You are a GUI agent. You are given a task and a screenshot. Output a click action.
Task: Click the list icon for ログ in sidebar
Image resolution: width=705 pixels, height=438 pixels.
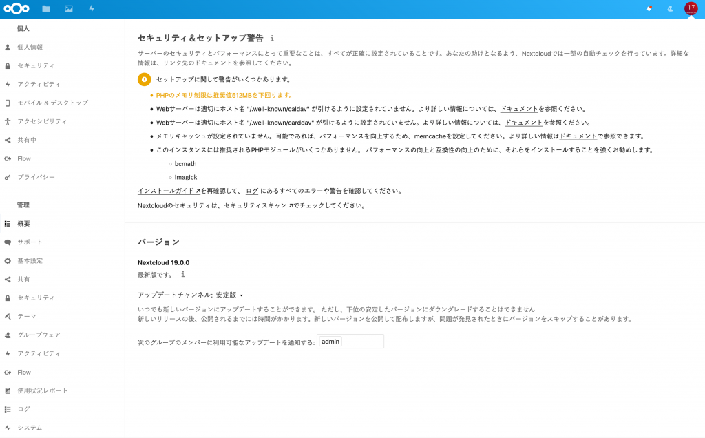click(x=8, y=409)
